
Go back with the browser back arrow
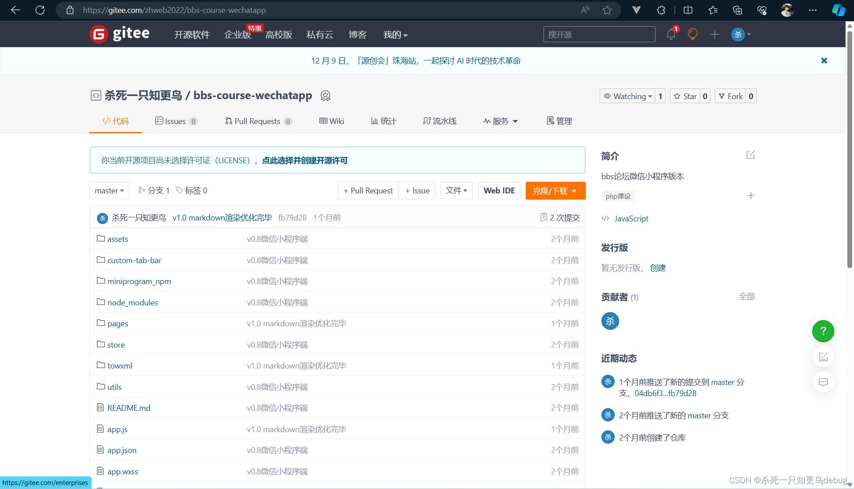point(16,10)
